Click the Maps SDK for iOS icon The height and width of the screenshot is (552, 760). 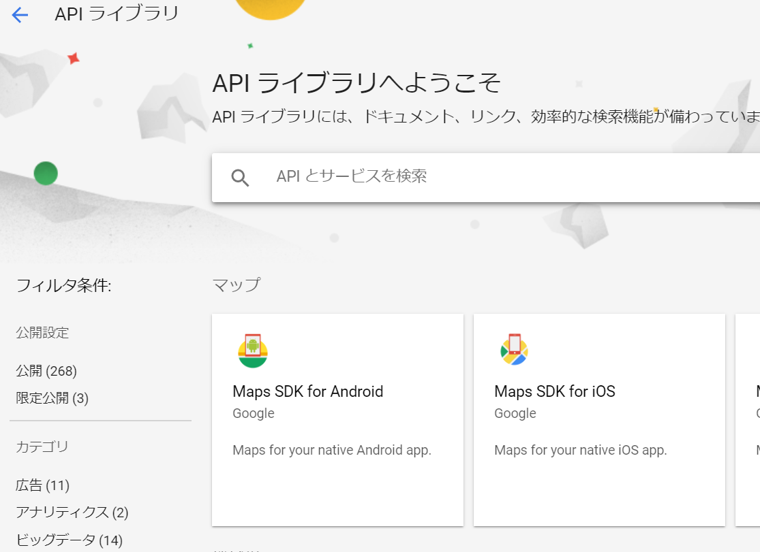coord(514,350)
